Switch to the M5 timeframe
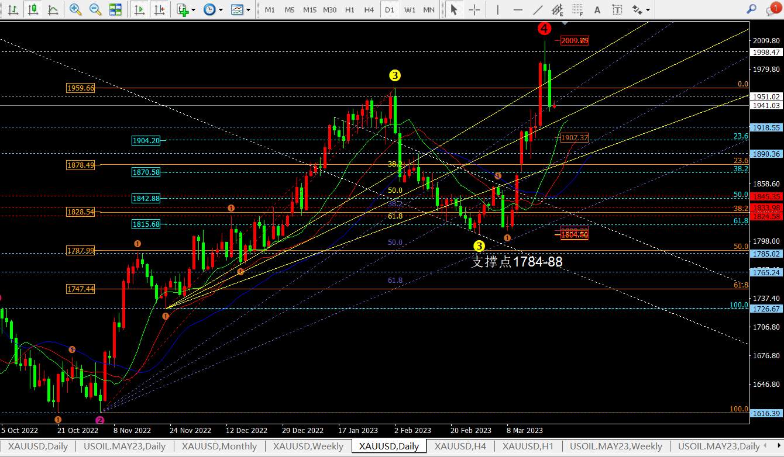The height and width of the screenshot is (457, 784). [x=290, y=9]
